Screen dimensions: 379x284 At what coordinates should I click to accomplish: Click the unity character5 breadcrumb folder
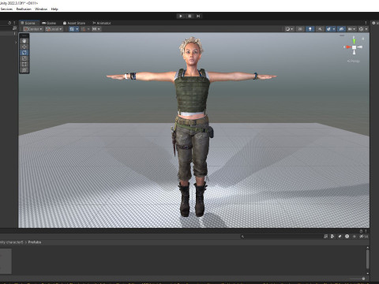12,242
